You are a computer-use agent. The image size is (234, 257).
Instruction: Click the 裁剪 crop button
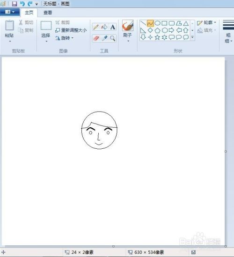pyautogui.click(x=63, y=22)
